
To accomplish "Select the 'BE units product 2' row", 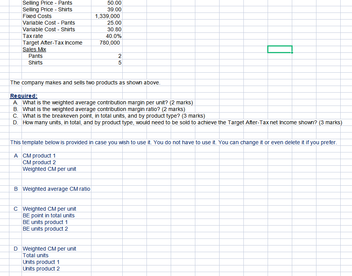I will pyautogui.click(x=45, y=229).
